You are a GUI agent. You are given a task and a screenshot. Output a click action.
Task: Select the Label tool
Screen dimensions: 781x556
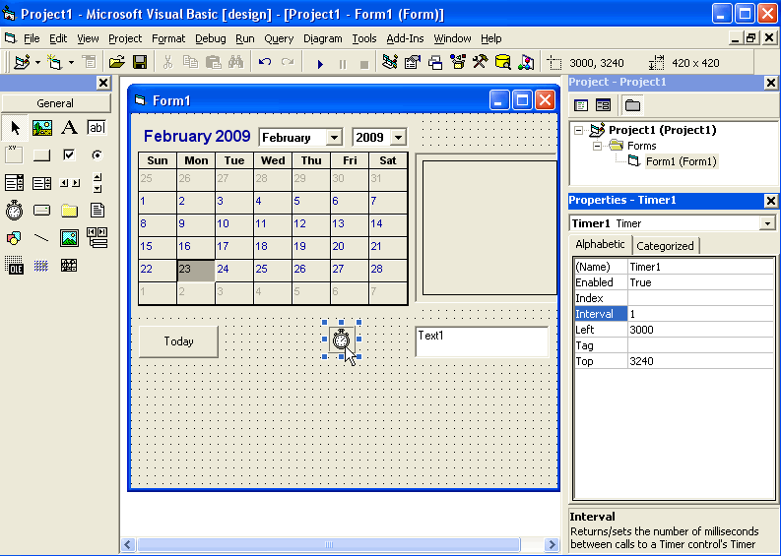[69, 128]
